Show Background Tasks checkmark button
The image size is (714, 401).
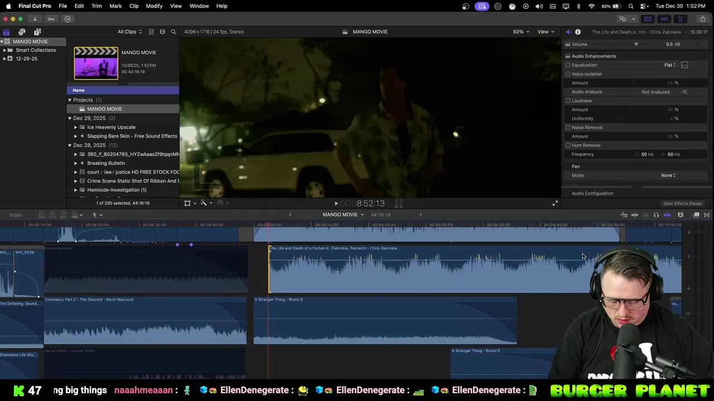coord(67,19)
